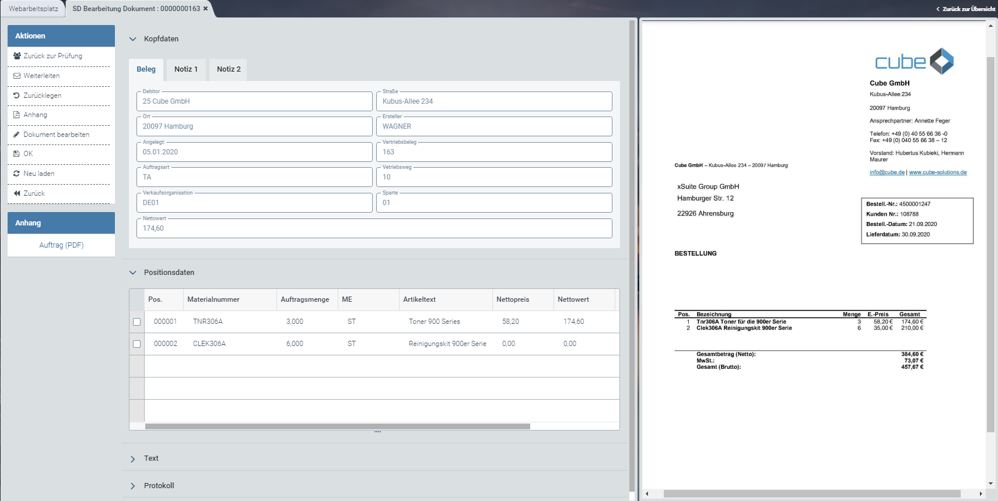Expand the Protokoll section
Image resolution: width=998 pixels, height=501 pixels.
coord(133,486)
